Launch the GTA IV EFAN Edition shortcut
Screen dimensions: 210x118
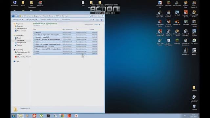point(168,42)
